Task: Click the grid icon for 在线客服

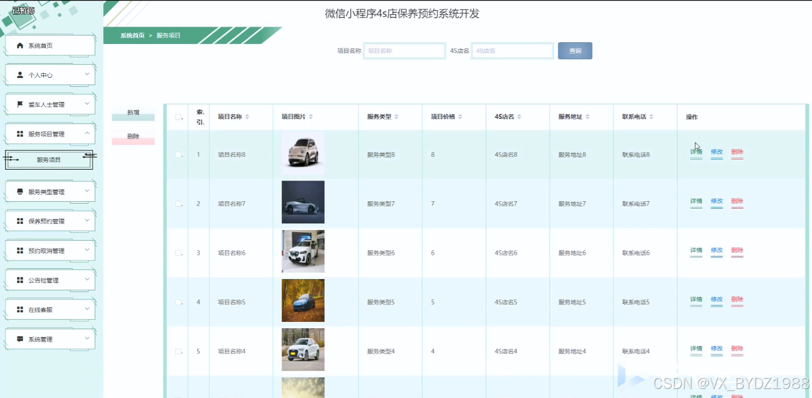Action: [20, 309]
